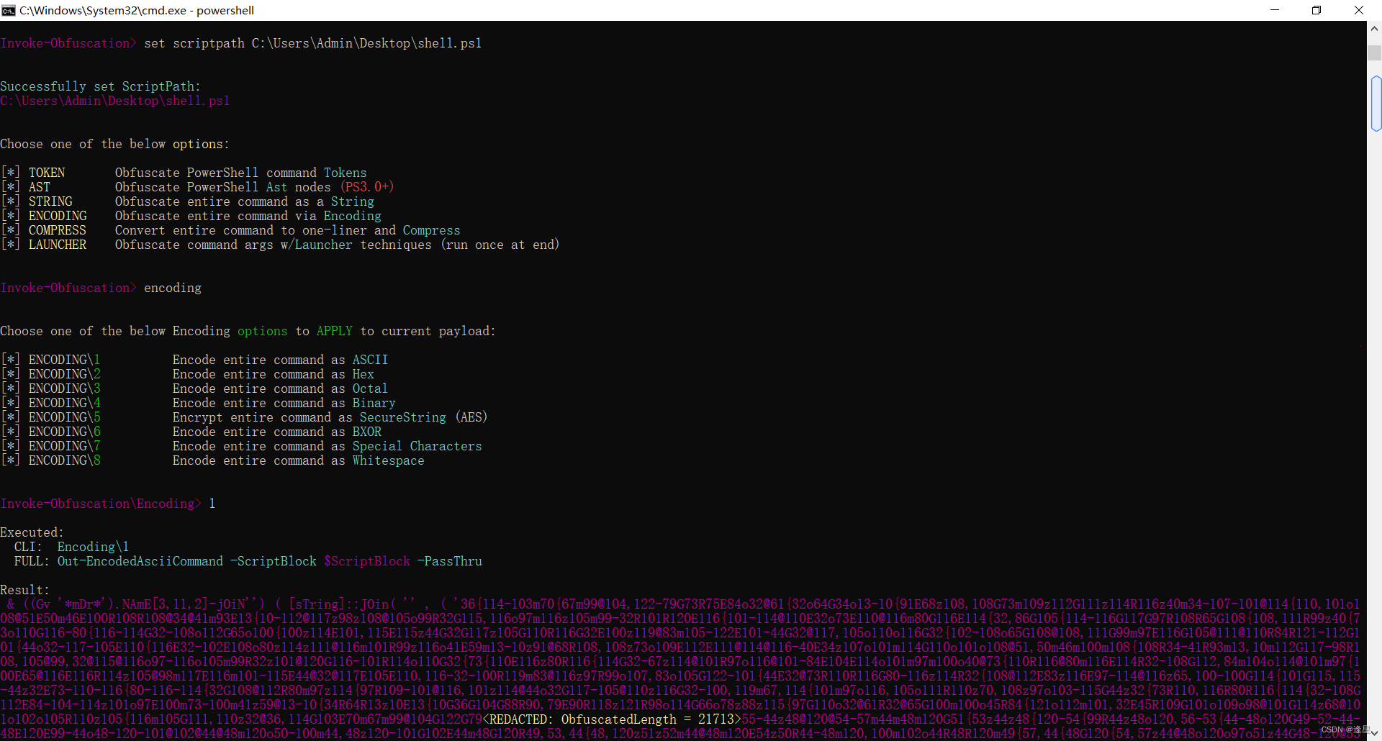Screen dimensions: 1382x741
Task: Close the cmd.exe powershell window
Action: [x=1359, y=10]
